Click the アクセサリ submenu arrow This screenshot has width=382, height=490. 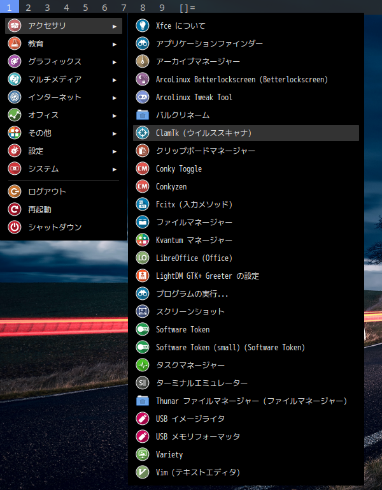[x=115, y=27]
